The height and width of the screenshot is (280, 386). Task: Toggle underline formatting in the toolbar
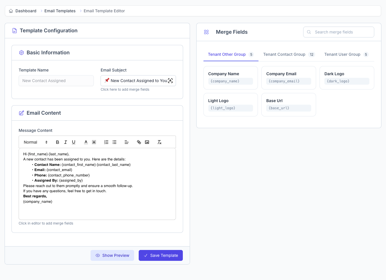click(x=73, y=142)
